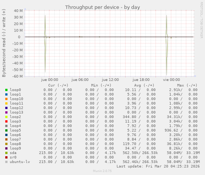This screenshot has width=205, height=175.
Task: Click the 'Max (-/+)' column header
Action: point(187,85)
